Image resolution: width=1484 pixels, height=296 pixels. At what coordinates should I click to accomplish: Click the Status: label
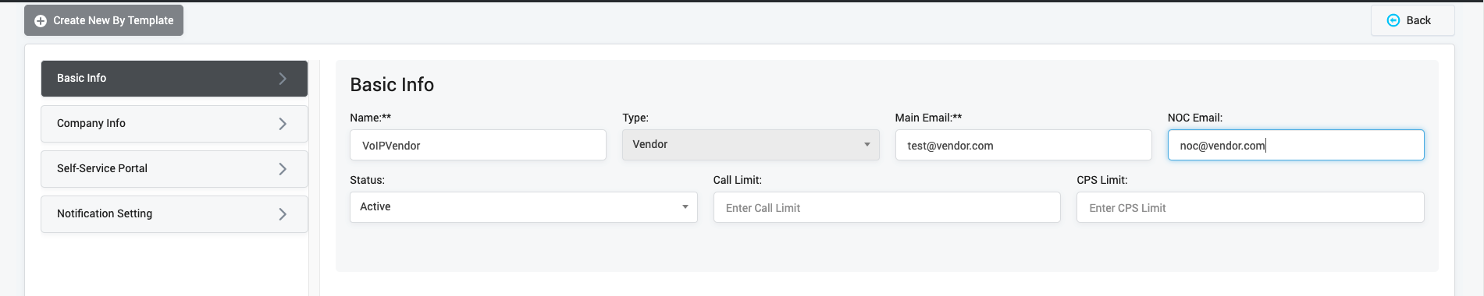(x=367, y=180)
